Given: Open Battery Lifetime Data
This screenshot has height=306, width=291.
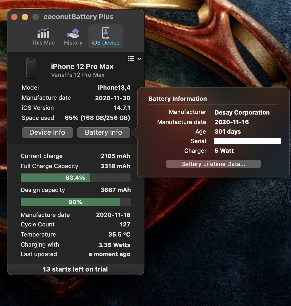Looking at the screenshot, I should tap(213, 164).
